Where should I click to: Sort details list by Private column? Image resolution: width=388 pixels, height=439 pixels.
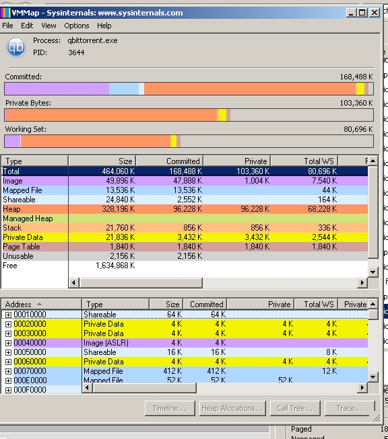(x=261, y=305)
